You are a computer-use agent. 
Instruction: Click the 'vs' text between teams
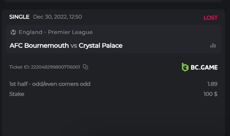tap(74, 46)
